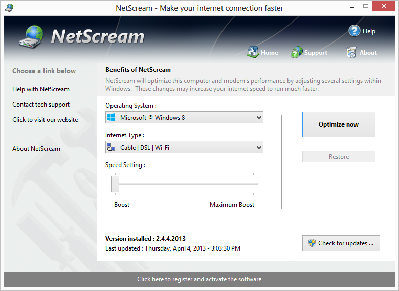Open the About NetScream sidebar link
Viewport: 399px width, 291px height.
point(36,149)
